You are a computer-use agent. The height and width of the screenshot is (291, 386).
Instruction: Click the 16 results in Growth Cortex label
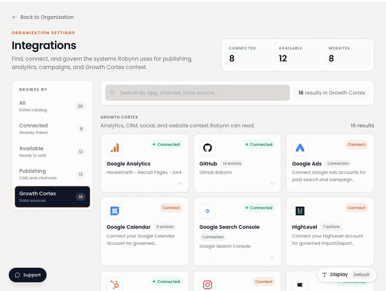[x=332, y=93]
